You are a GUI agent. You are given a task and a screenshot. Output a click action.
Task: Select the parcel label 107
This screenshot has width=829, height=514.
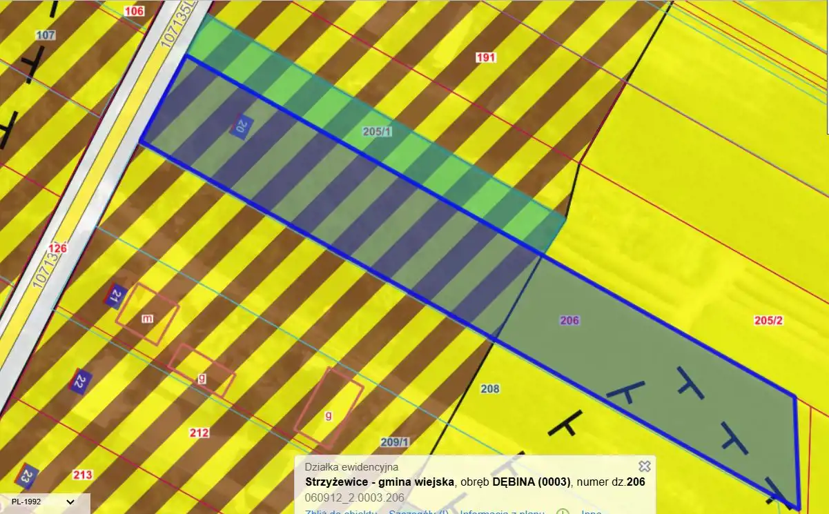pos(46,35)
